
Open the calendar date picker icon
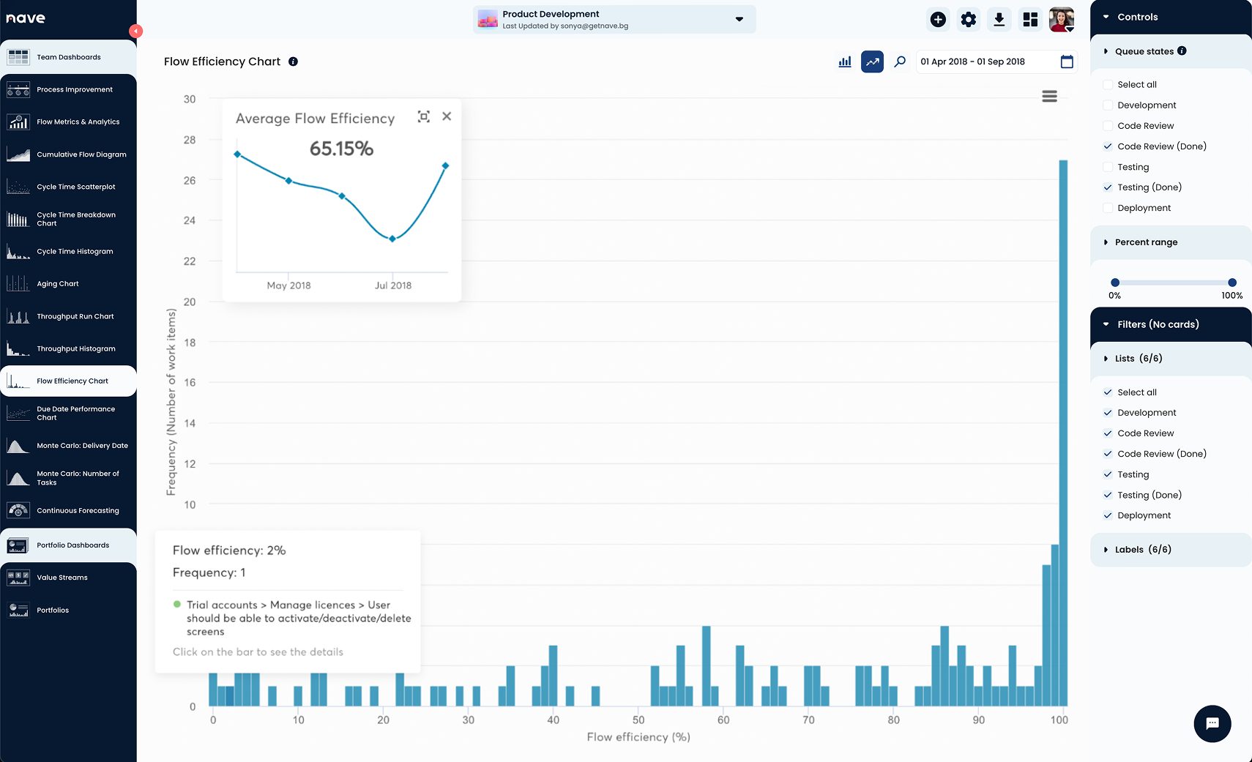click(x=1067, y=62)
